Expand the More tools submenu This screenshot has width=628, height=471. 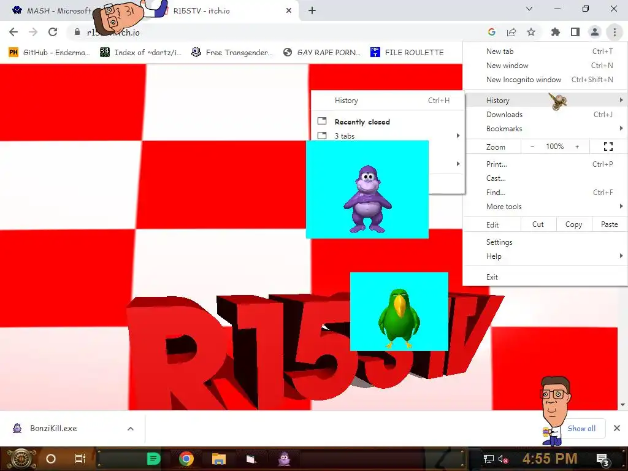point(545,207)
